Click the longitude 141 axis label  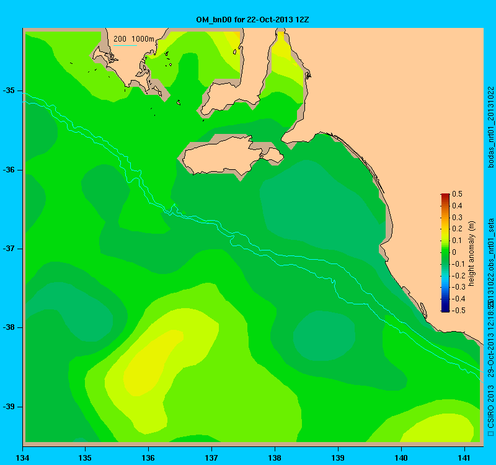pyautogui.click(x=464, y=458)
